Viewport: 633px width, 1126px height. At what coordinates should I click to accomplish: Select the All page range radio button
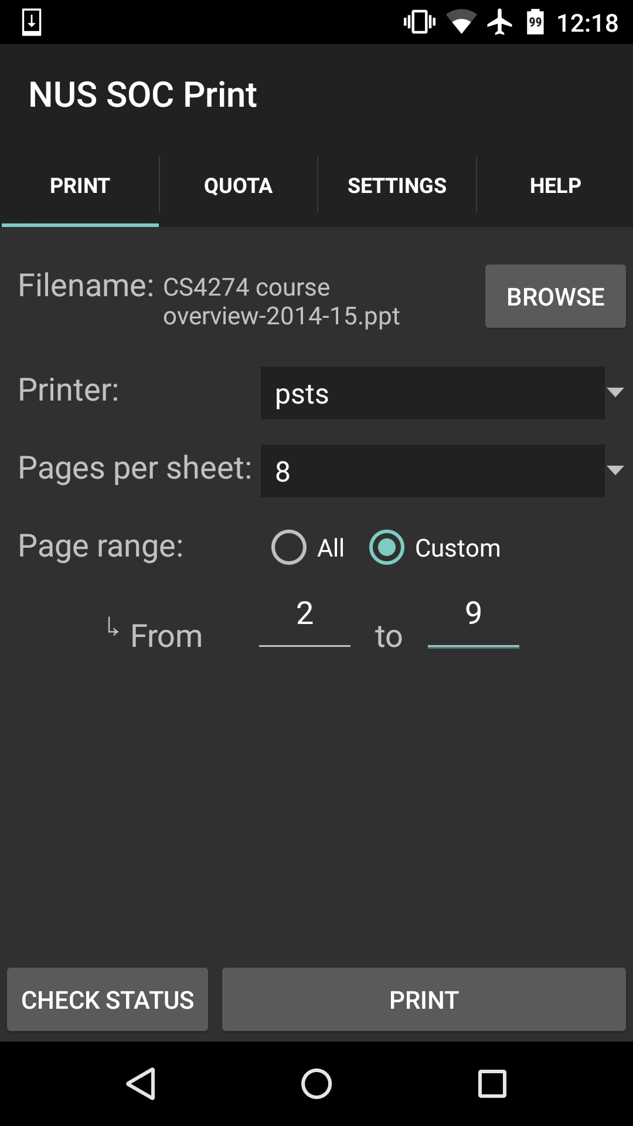tap(289, 547)
